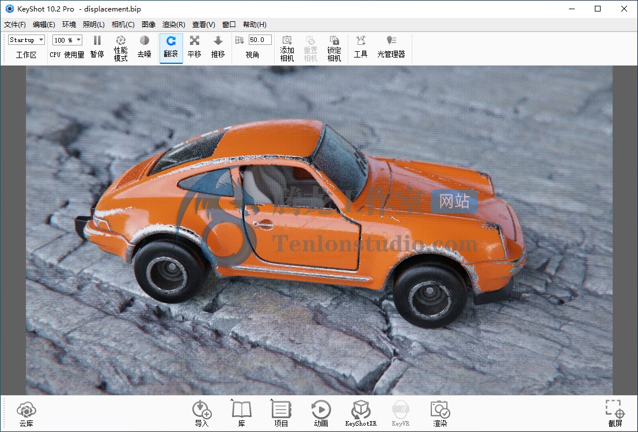Minimize the KeyShot window
This screenshot has width=638, height=432.
pyautogui.click(x=572, y=9)
